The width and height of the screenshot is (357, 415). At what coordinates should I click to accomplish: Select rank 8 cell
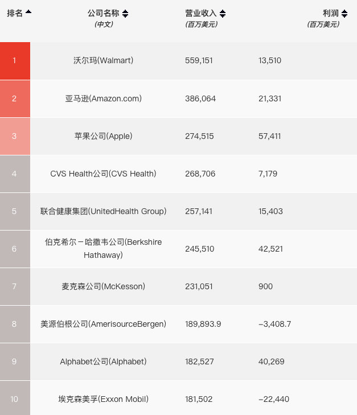tap(15, 324)
